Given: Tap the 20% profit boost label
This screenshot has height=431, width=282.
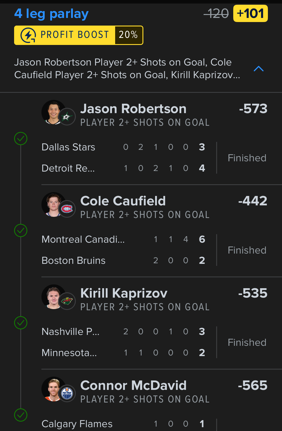Looking at the screenshot, I should tap(128, 35).
